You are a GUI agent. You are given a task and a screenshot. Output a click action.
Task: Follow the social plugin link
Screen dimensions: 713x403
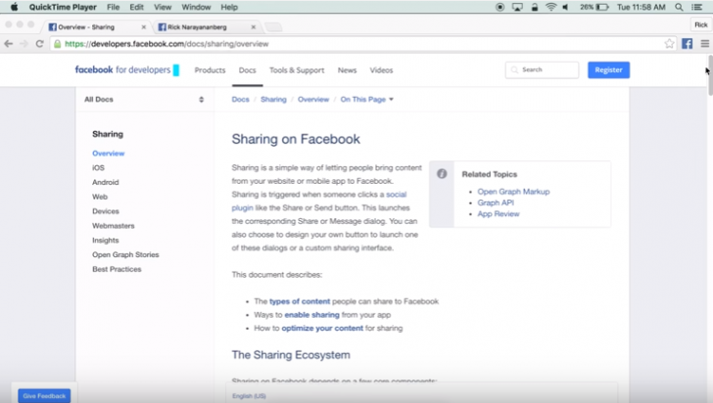tap(396, 195)
